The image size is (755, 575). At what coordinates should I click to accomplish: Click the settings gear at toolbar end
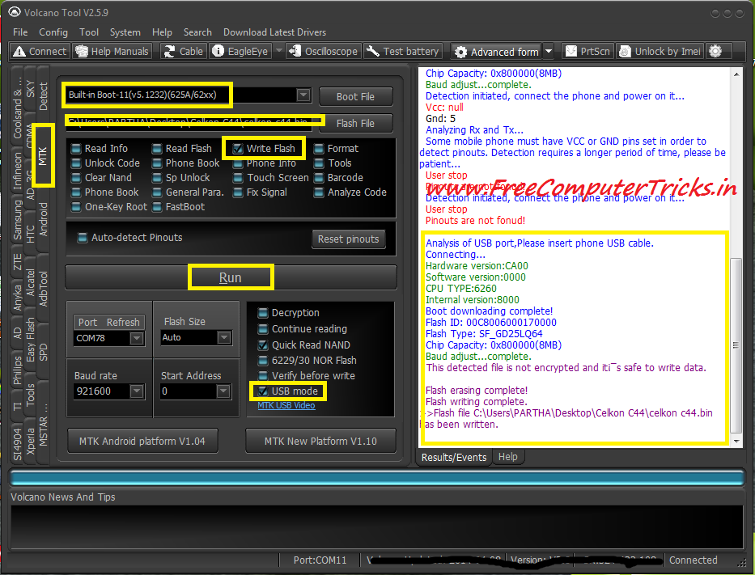point(715,51)
